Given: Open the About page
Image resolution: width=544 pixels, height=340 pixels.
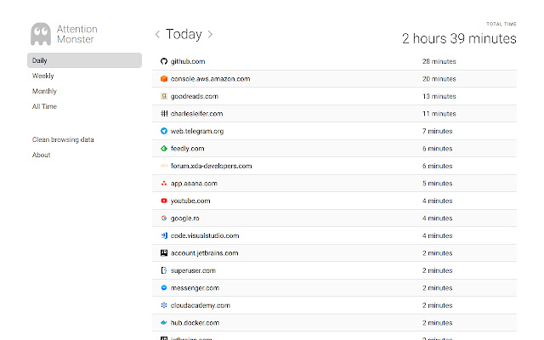Looking at the screenshot, I should coord(42,155).
